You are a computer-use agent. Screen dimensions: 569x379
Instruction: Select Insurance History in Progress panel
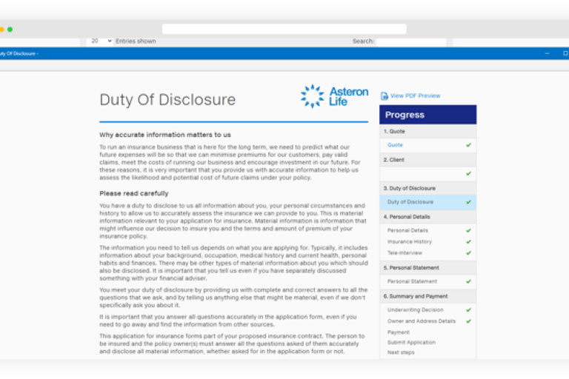[x=409, y=242]
